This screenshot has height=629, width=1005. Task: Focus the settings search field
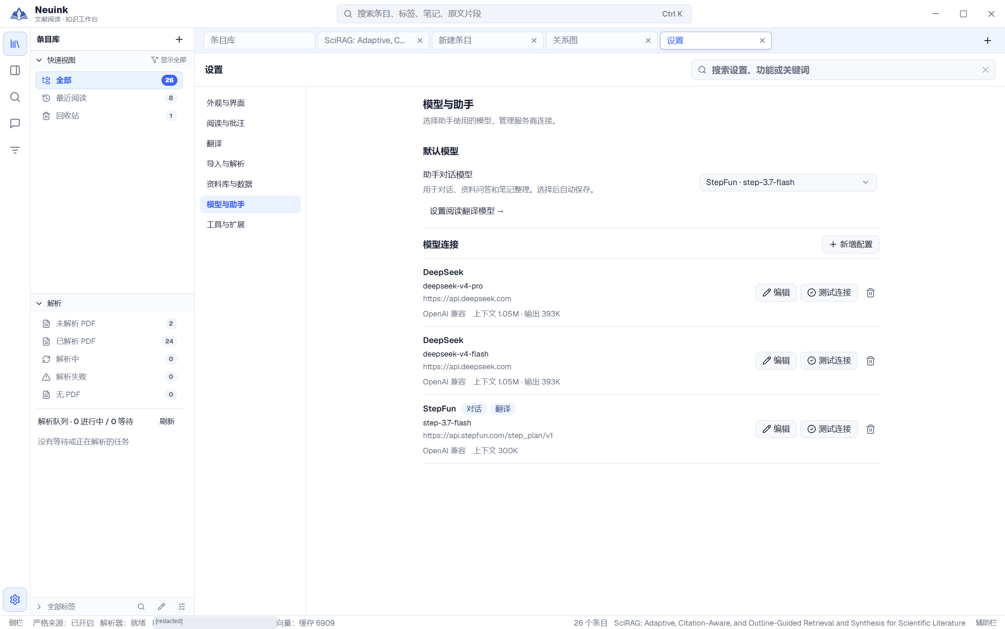coord(843,70)
